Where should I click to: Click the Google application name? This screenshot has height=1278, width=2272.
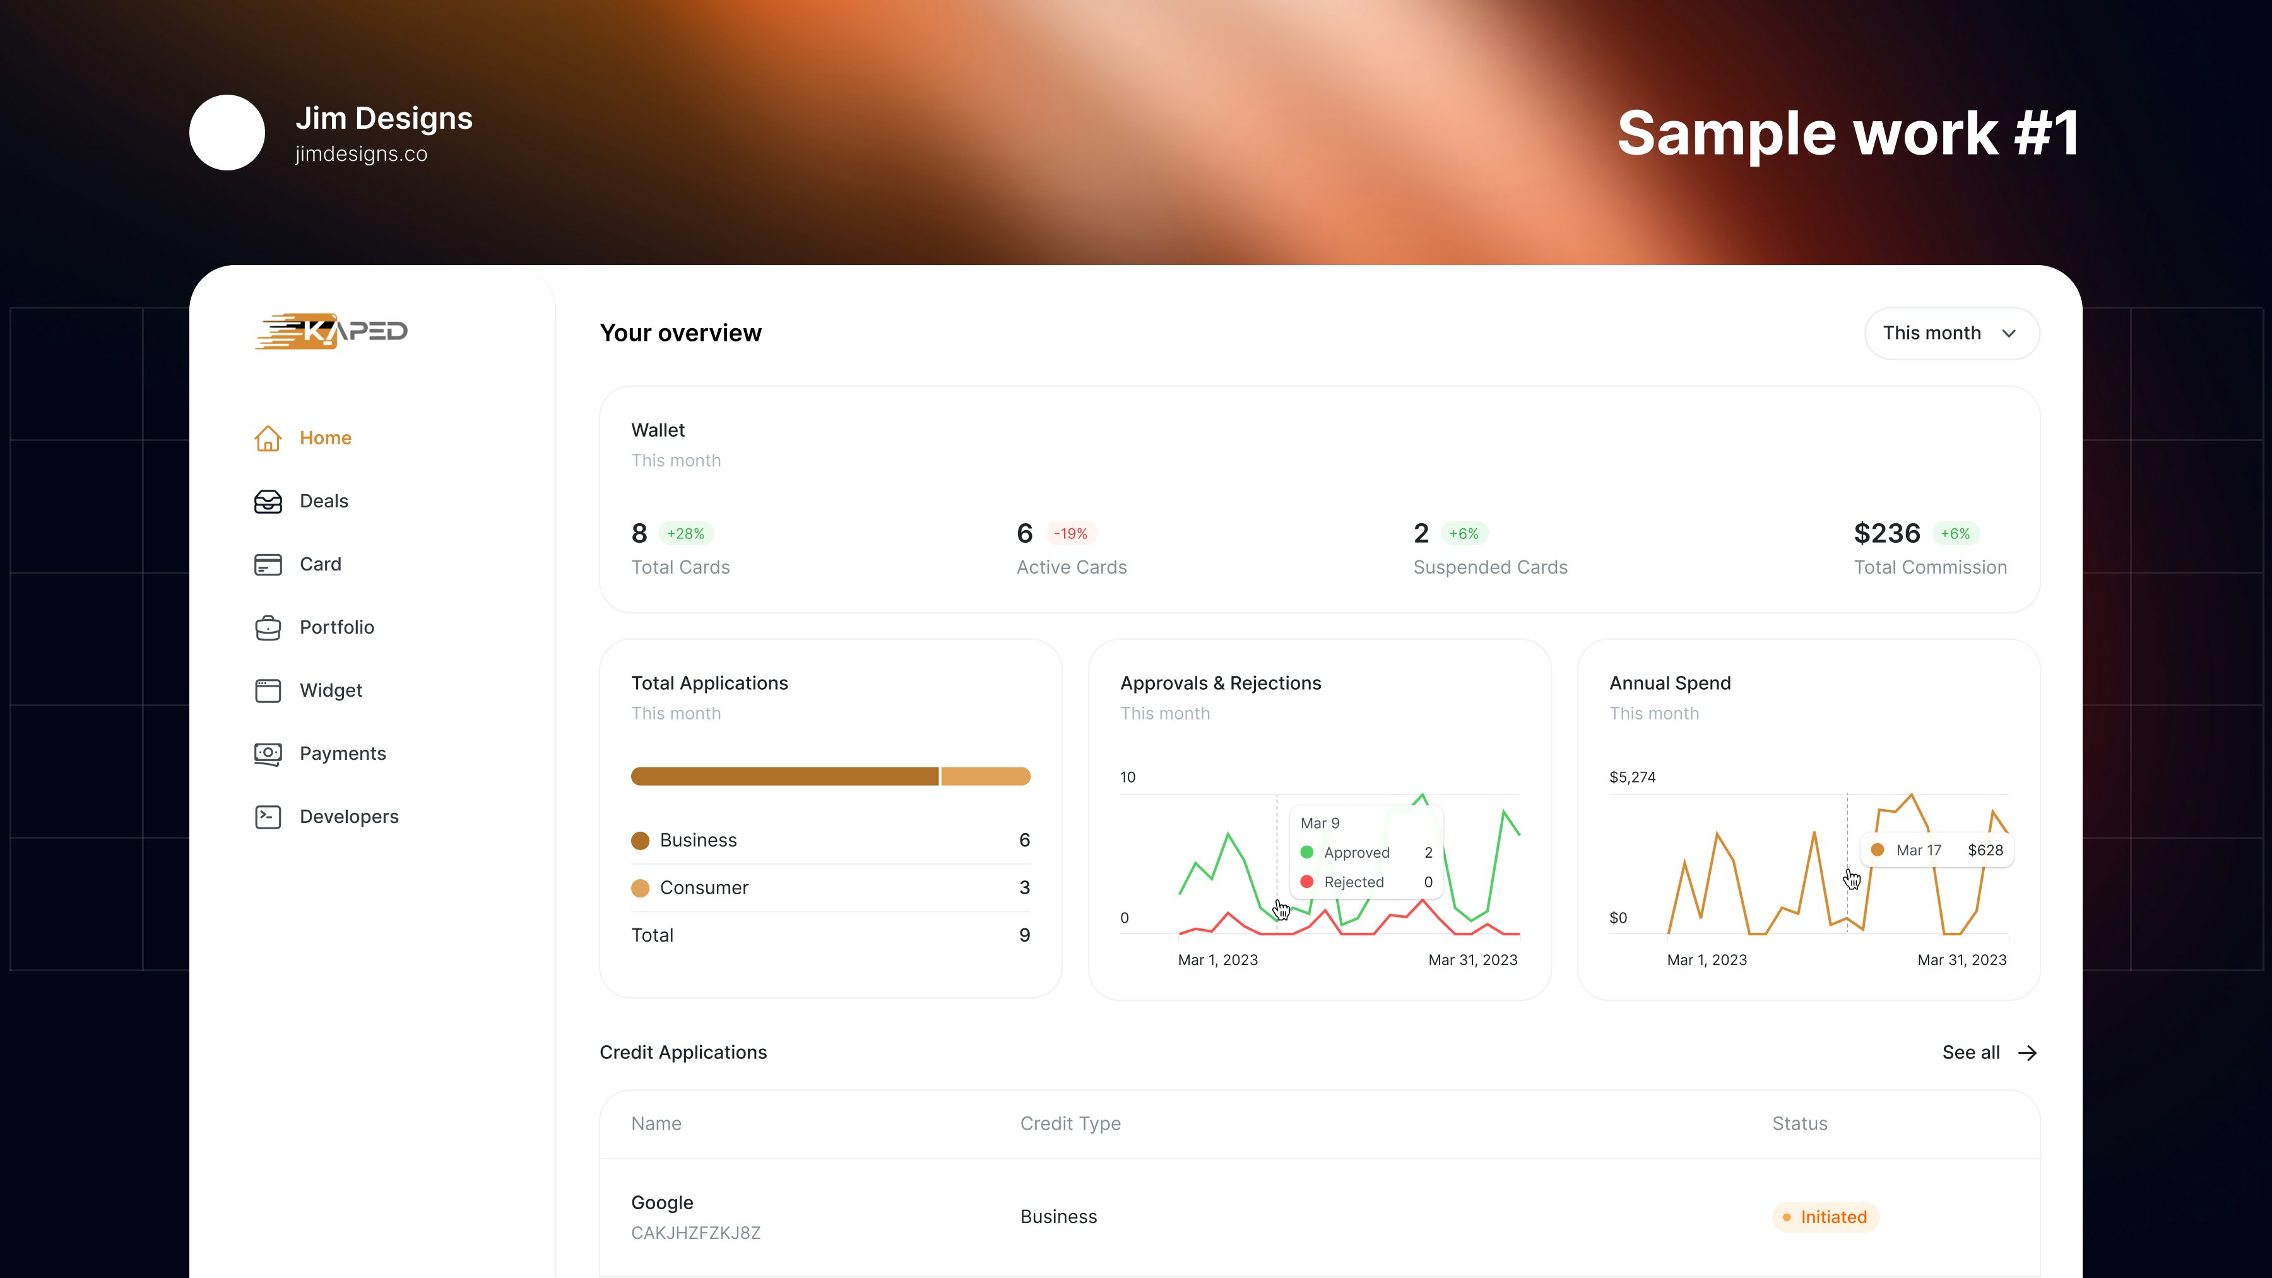point(663,1203)
